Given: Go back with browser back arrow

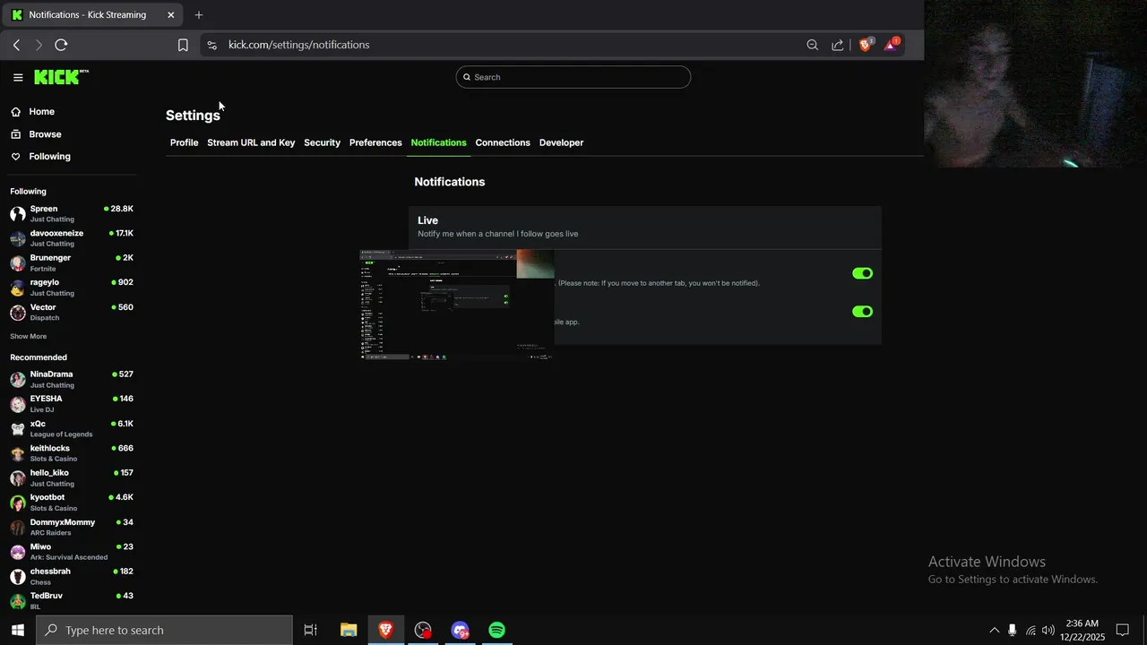Looking at the screenshot, I should point(16,45).
